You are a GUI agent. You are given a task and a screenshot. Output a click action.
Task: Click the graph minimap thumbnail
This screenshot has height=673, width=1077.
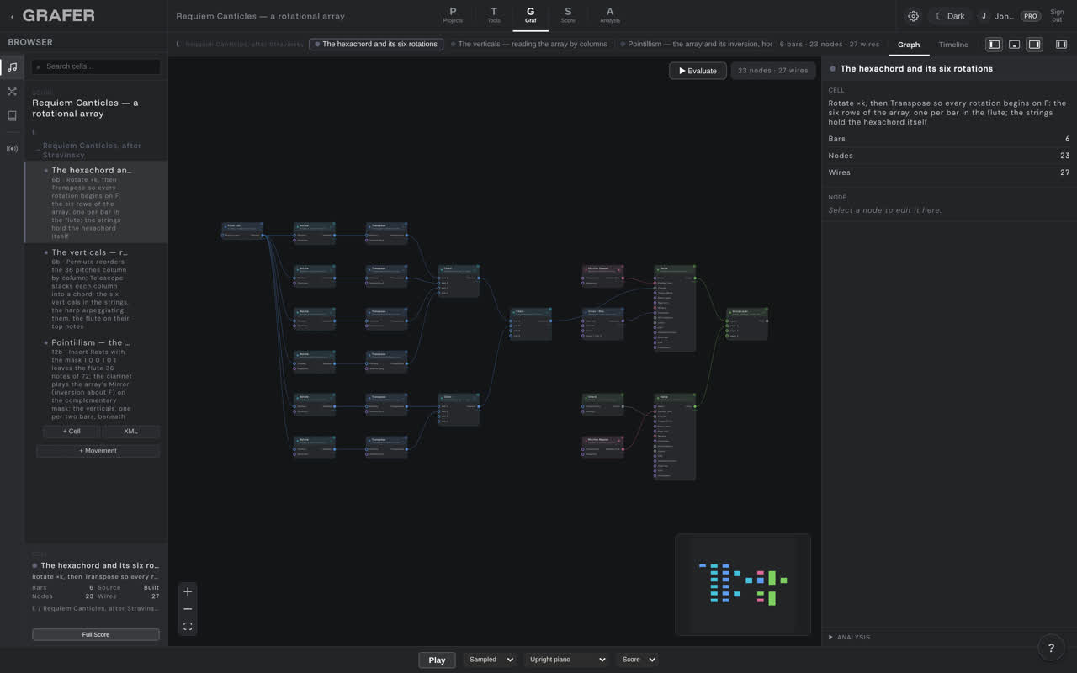coord(743,584)
